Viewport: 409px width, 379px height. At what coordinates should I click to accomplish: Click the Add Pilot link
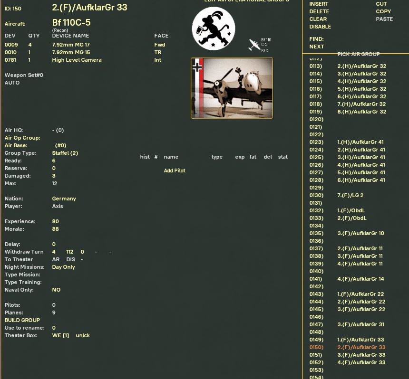point(175,171)
